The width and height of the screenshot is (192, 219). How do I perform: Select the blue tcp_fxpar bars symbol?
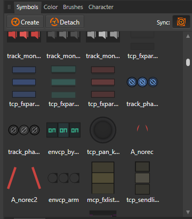tap(24, 82)
